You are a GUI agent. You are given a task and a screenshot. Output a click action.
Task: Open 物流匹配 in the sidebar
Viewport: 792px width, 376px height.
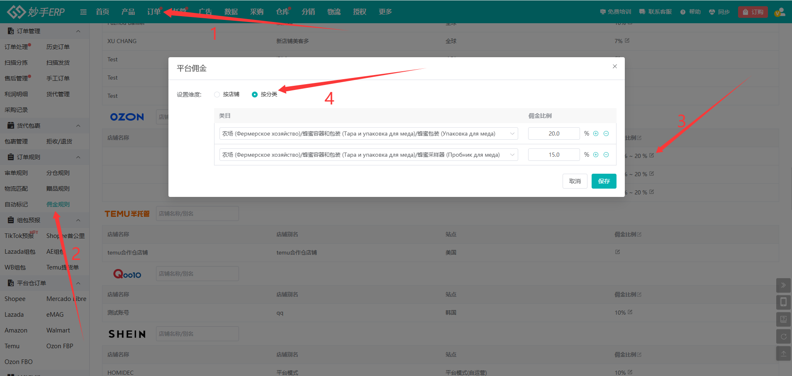(x=16, y=189)
